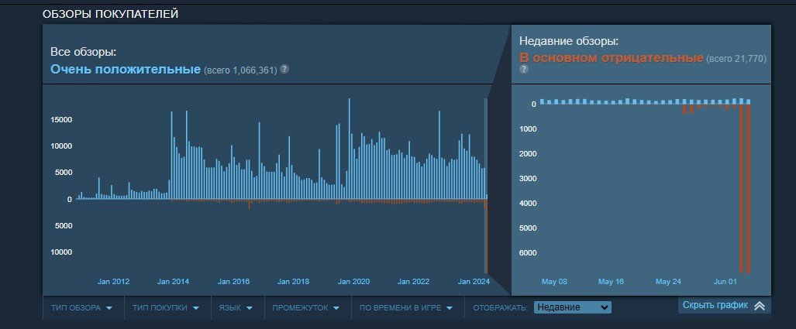Click the ОБЗОРЫ ПОКУПАТЕЛЕЙ section heading

tap(110, 14)
